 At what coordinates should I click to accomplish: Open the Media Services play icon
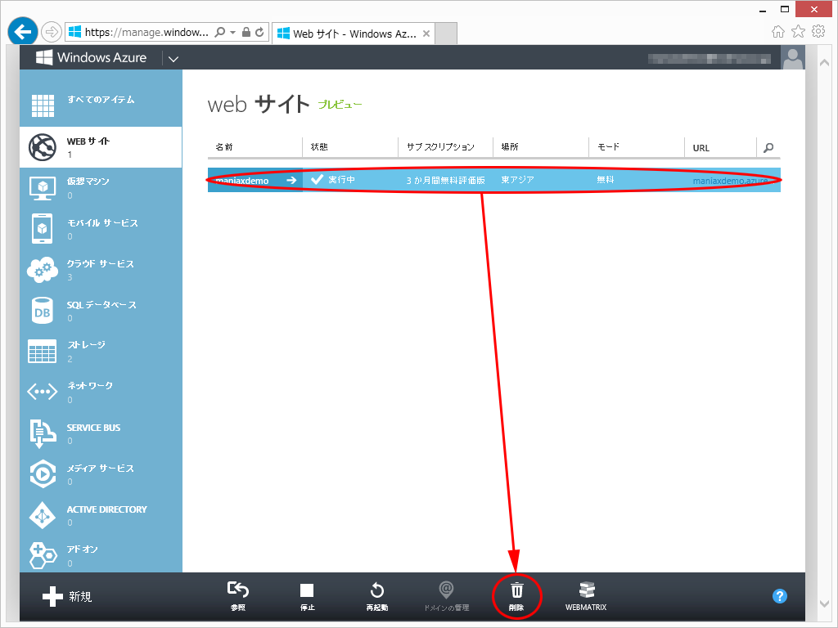pyautogui.click(x=43, y=473)
